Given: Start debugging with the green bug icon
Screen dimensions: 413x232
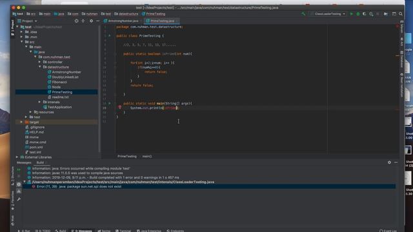Looking at the screenshot, I should coord(358,14).
